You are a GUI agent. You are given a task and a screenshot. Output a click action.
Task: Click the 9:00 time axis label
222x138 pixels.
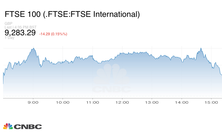point(33,102)
